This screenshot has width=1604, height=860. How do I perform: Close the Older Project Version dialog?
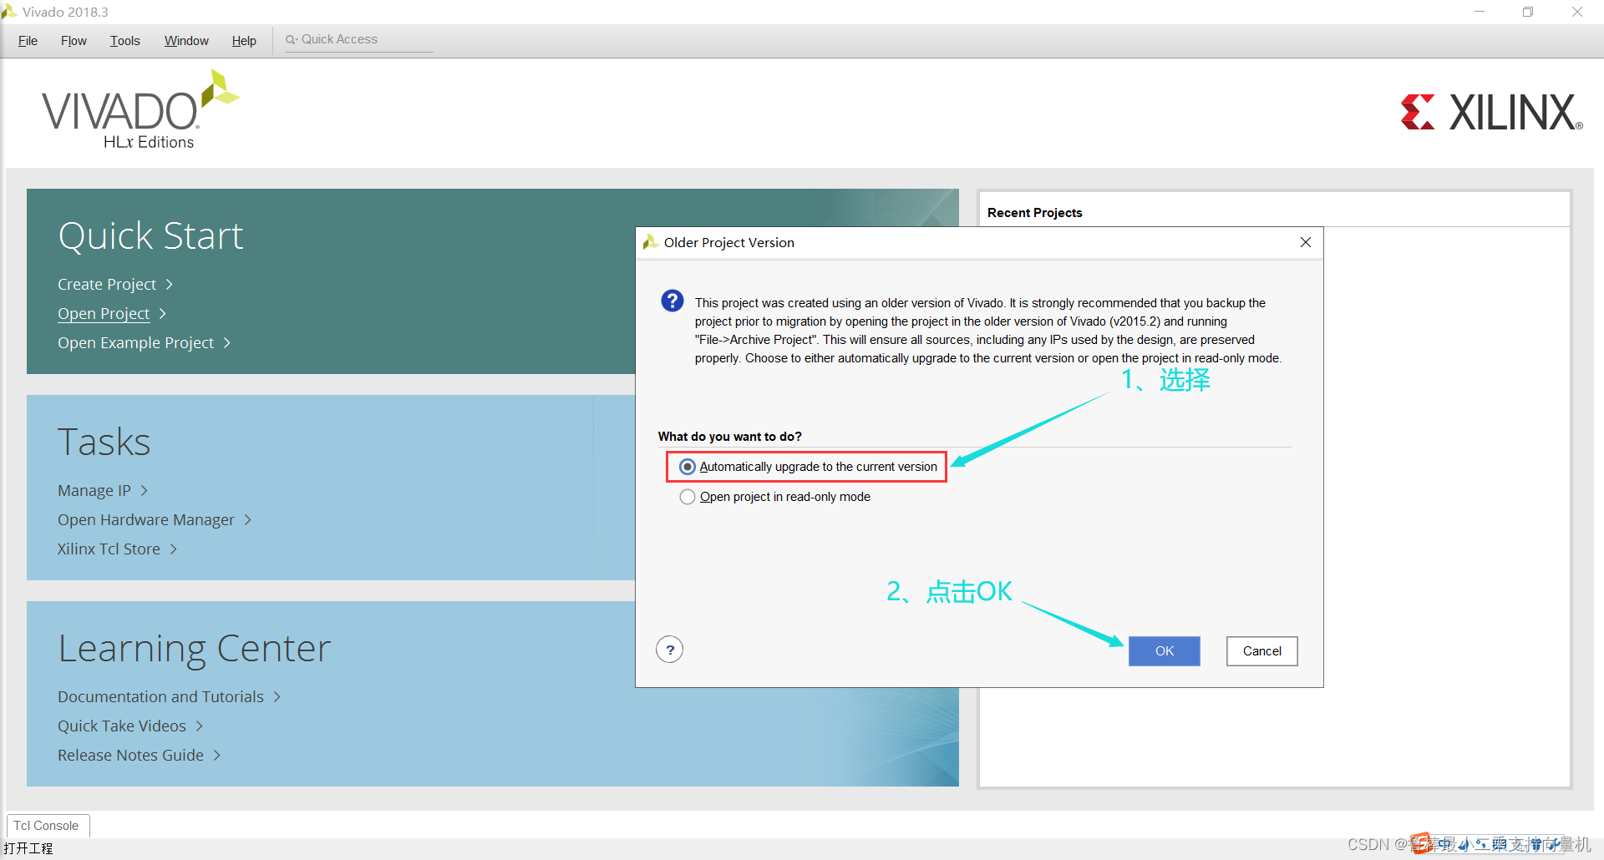(x=1306, y=242)
